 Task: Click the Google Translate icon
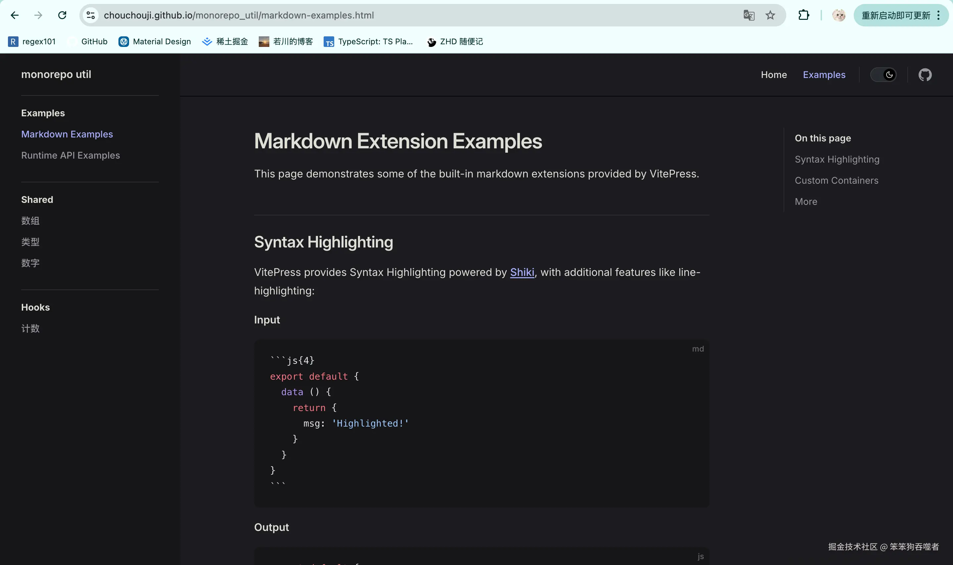(749, 15)
